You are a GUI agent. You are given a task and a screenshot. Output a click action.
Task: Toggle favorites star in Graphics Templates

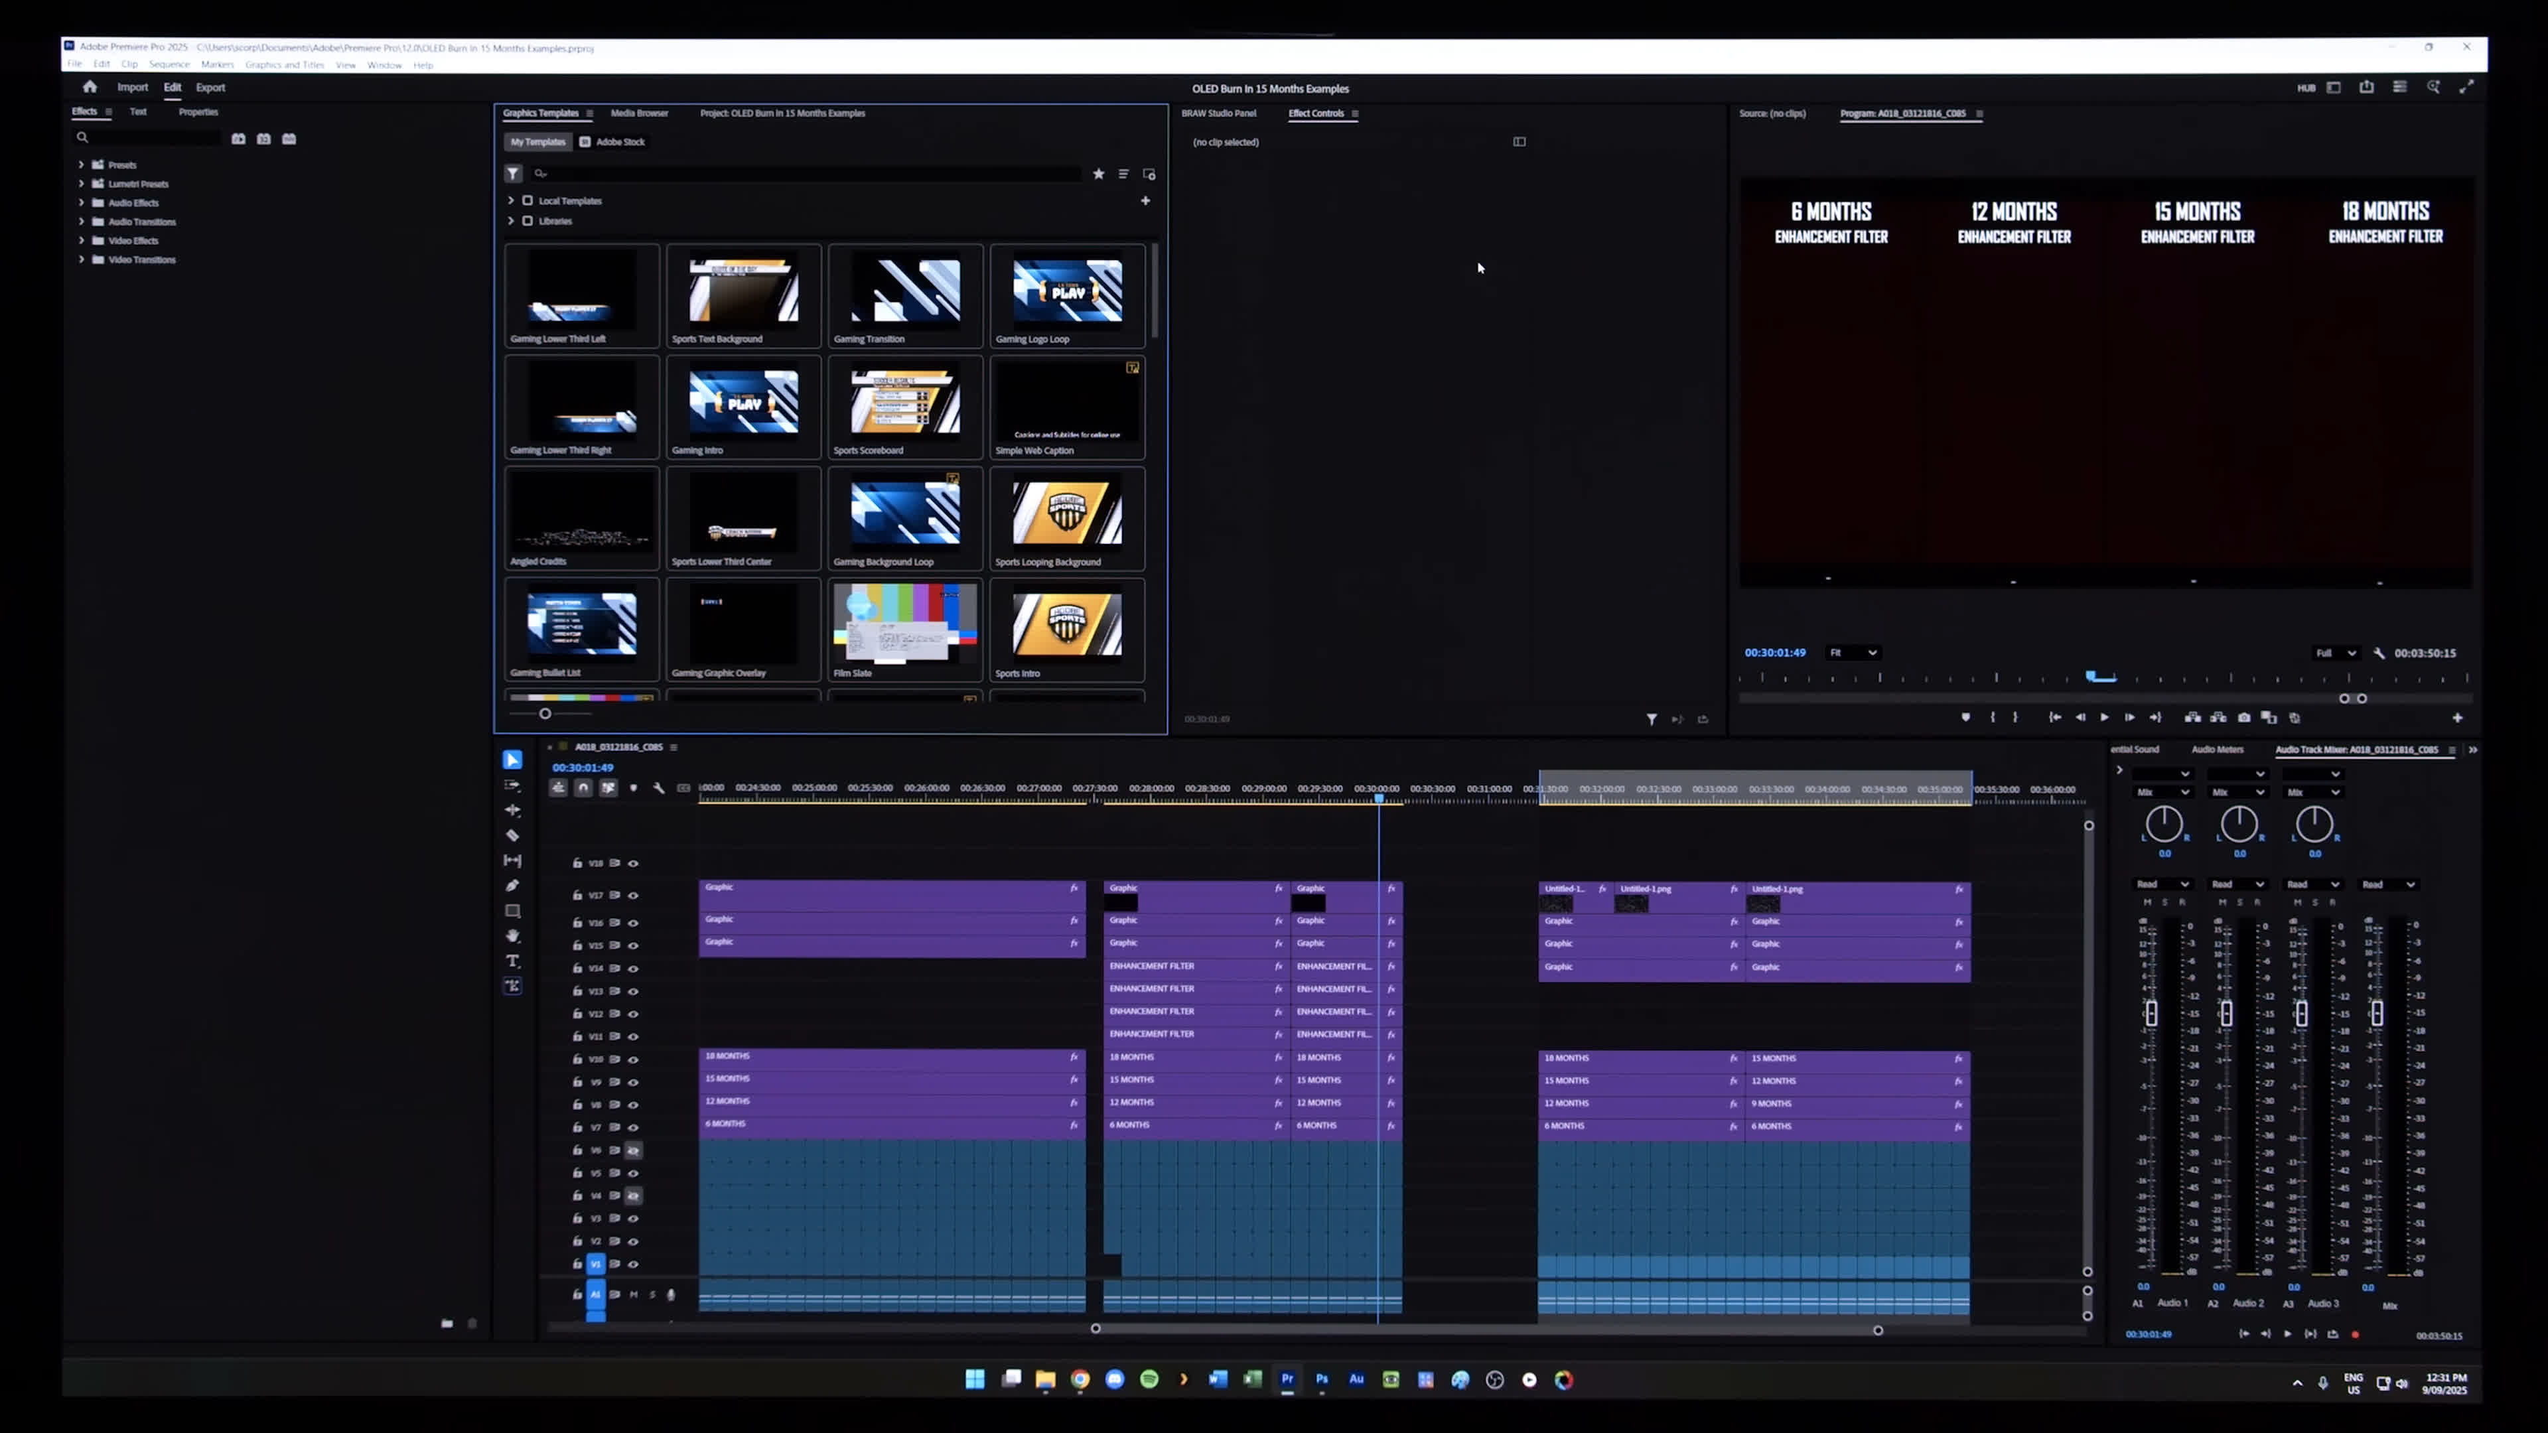(1098, 174)
